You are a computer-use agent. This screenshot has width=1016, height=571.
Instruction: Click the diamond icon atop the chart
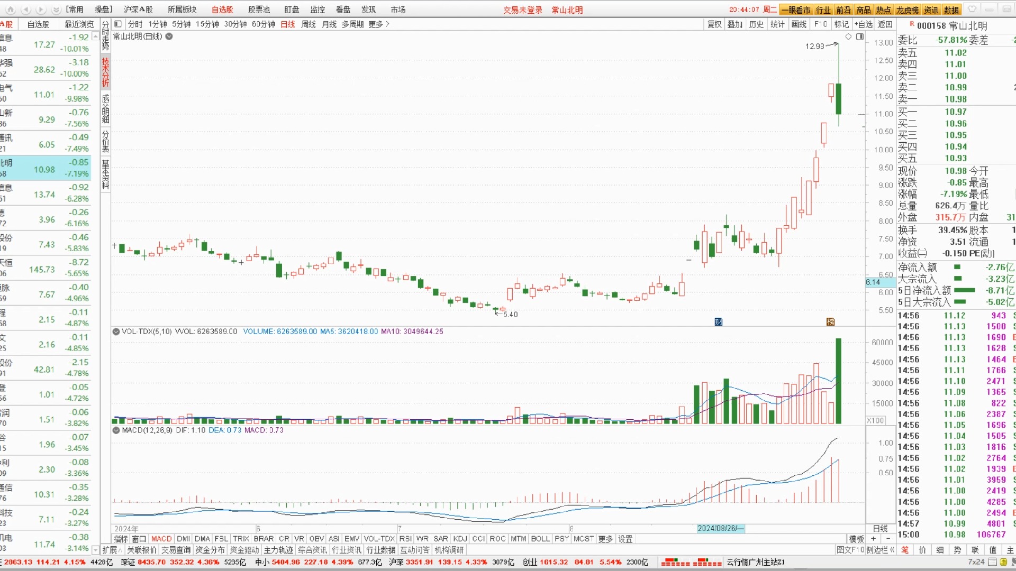(848, 36)
